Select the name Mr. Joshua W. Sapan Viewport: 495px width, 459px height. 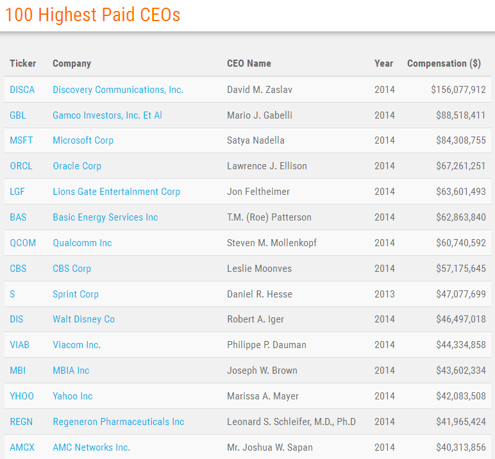click(x=270, y=447)
